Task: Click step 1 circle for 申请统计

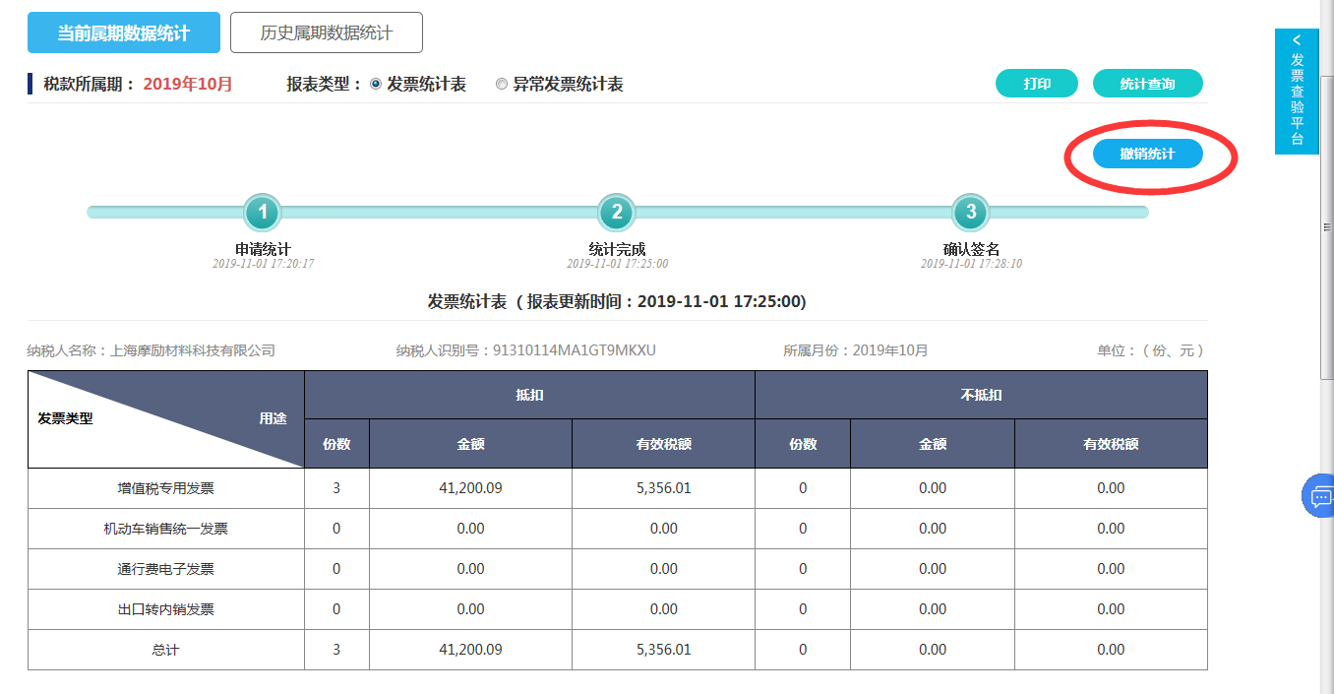Action: (263, 212)
